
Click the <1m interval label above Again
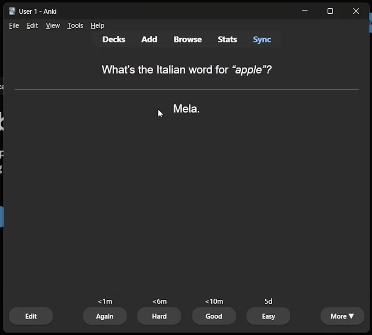[x=105, y=301]
